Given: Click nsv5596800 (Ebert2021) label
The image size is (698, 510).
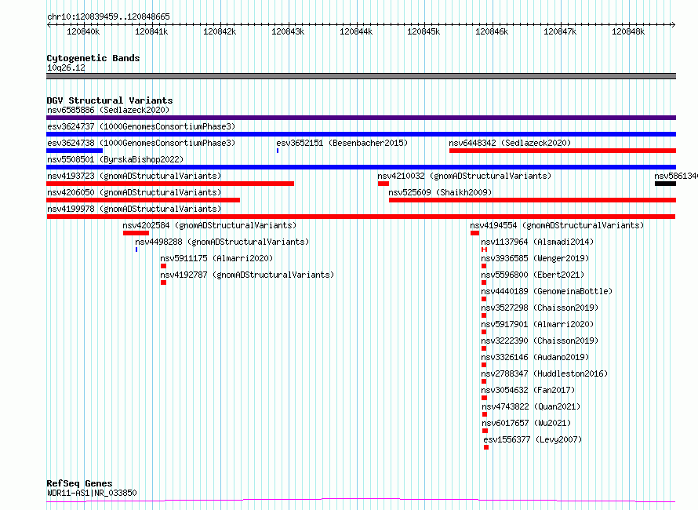Looking at the screenshot, I should [x=533, y=275].
